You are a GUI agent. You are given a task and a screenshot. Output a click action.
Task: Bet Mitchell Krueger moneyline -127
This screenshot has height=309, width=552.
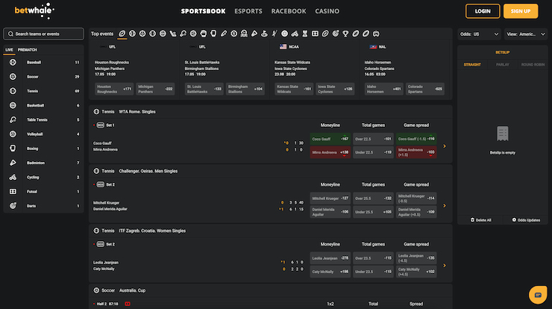click(x=330, y=198)
